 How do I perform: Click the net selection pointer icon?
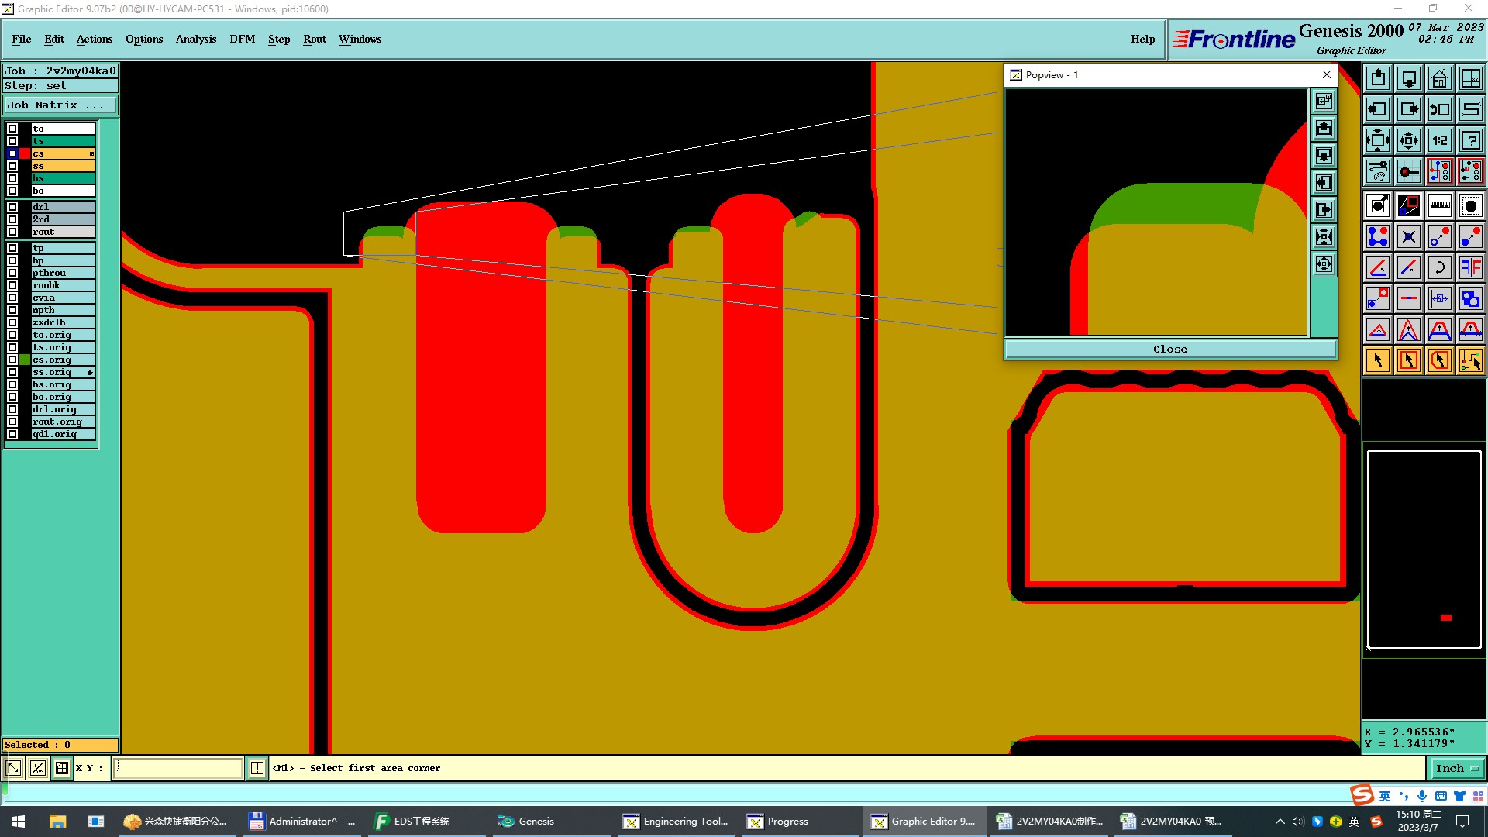pyautogui.click(x=1470, y=360)
